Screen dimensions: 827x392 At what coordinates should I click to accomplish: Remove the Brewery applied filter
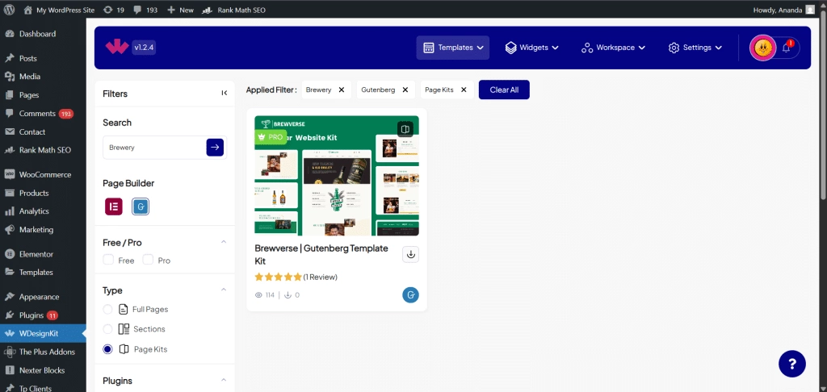pos(342,90)
